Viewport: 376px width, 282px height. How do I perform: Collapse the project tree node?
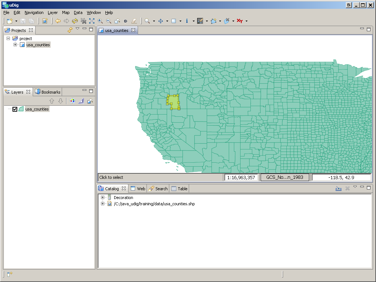(8, 38)
